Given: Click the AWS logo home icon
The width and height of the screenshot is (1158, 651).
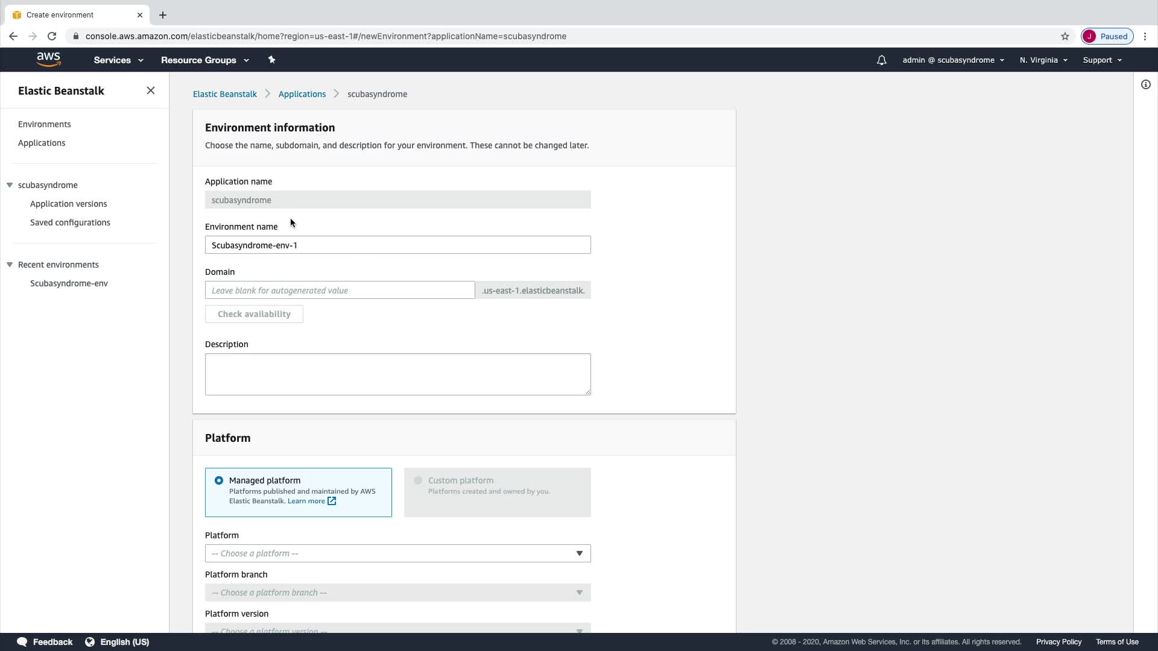Looking at the screenshot, I should (48, 60).
